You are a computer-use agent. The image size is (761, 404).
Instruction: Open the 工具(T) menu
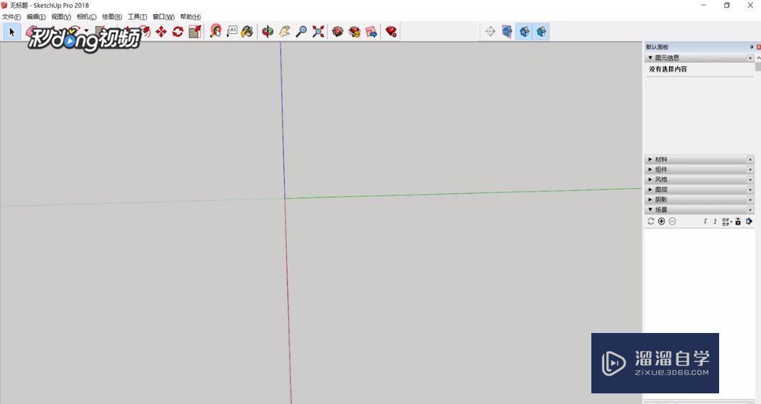pos(137,17)
